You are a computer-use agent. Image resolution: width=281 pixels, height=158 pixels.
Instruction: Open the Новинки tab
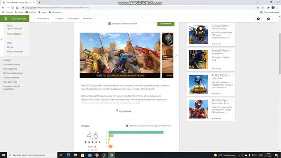(x=87, y=18)
